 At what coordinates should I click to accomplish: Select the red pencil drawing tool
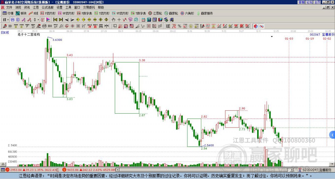click(x=5, y=26)
